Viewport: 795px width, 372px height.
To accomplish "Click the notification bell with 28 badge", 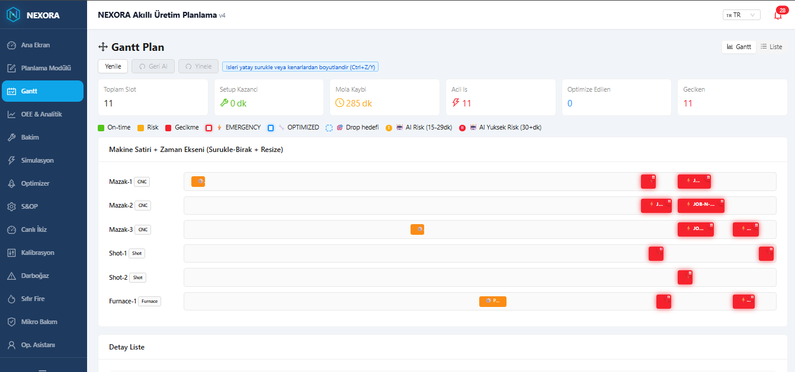I will [778, 15].
